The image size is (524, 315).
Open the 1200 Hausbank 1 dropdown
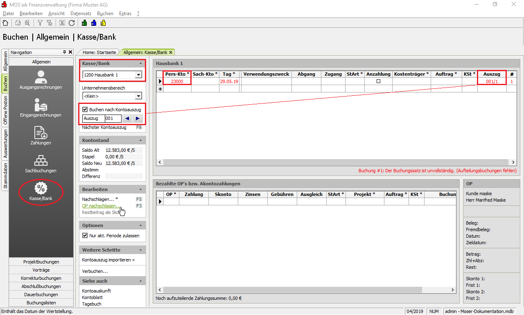pyautogui.click(x=138, y=75)
